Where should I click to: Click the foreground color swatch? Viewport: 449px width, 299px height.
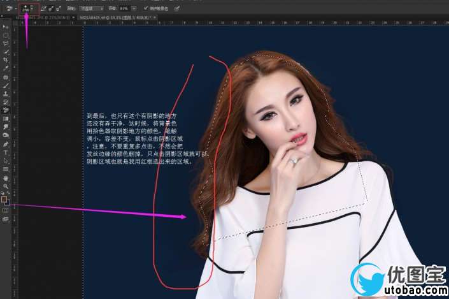pyautogui.click(x=4, y=200)
